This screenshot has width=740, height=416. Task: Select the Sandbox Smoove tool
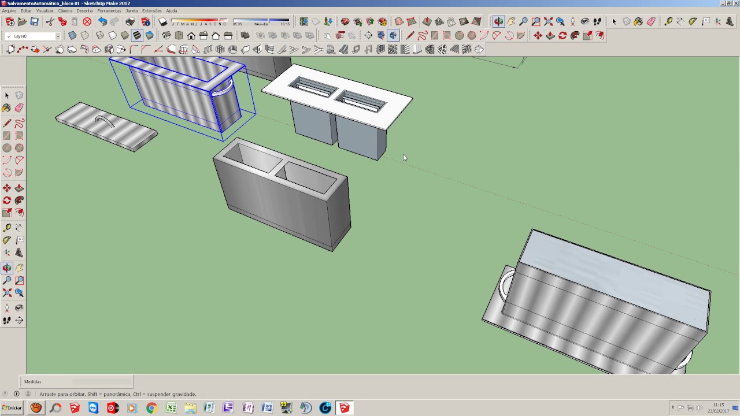click(x=427, y=22)
